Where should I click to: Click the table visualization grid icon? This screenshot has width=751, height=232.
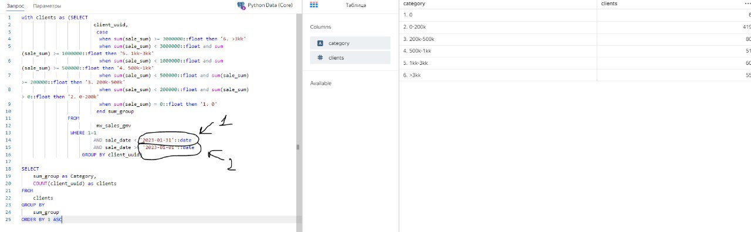click(x=314, y=5)
